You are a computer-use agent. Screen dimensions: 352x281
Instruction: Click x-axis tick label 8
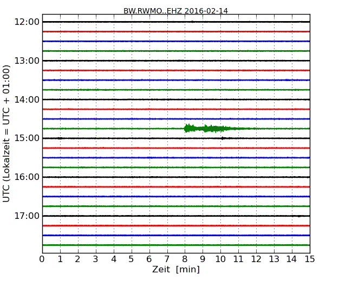(185, 259)
